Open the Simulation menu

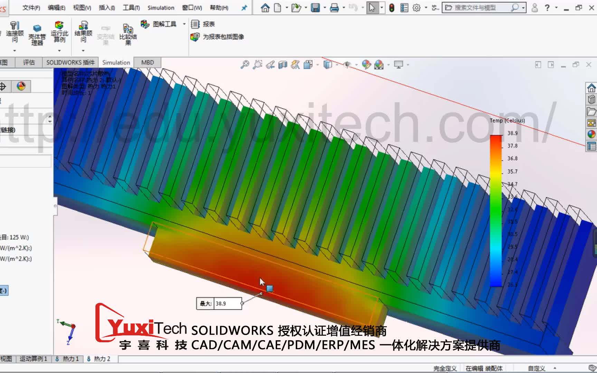click(x=161, y=8)
